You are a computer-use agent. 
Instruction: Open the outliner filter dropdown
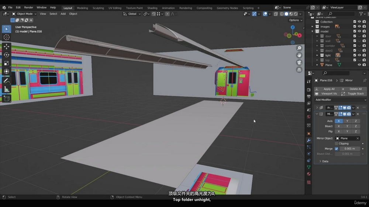(362, 14)
